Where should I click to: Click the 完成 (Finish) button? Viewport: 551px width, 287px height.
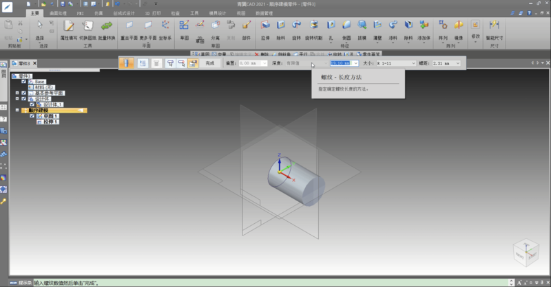point(210,63)
